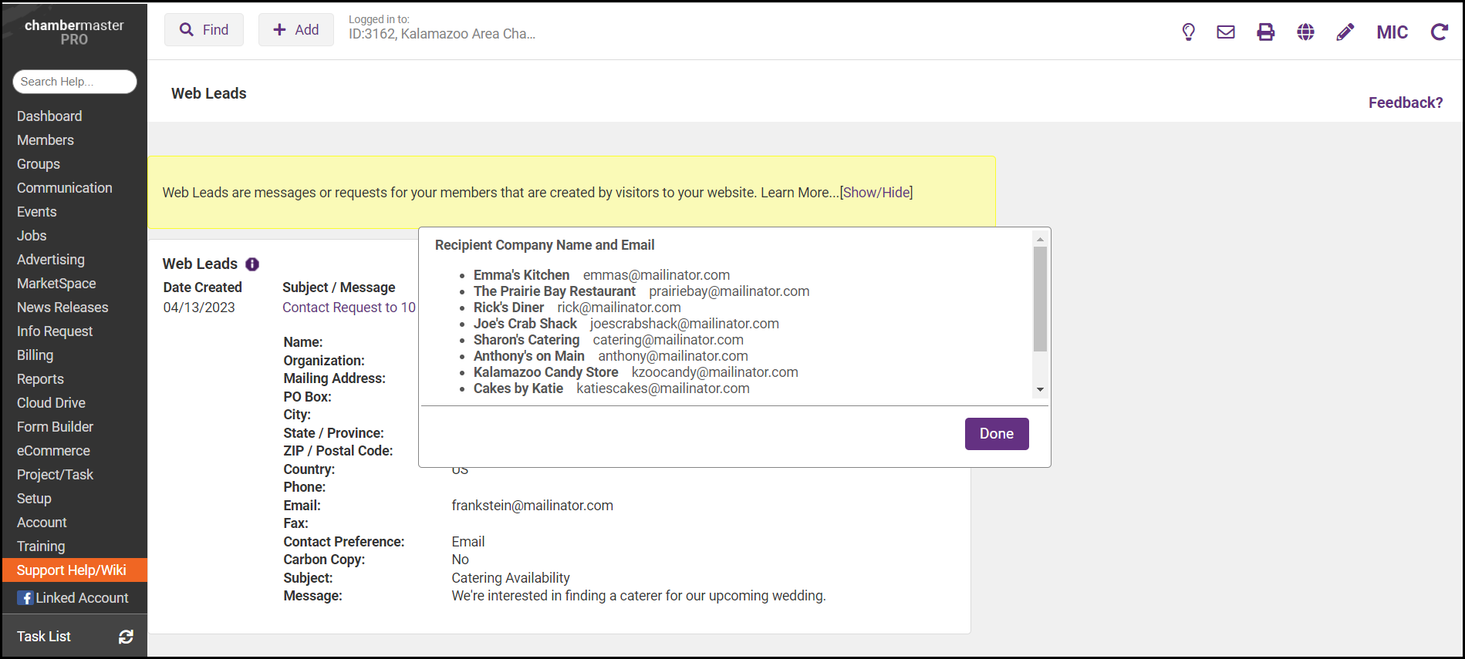Click the Search Help input field

pos(74,82)
